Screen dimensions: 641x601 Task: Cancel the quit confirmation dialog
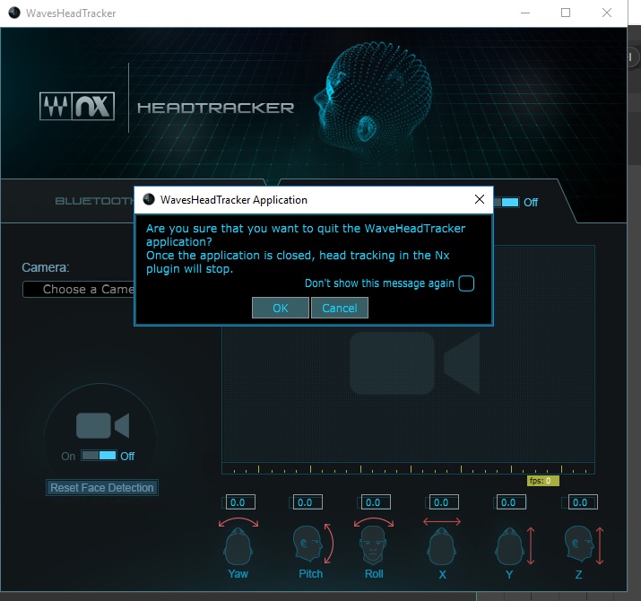pos(339,308)
